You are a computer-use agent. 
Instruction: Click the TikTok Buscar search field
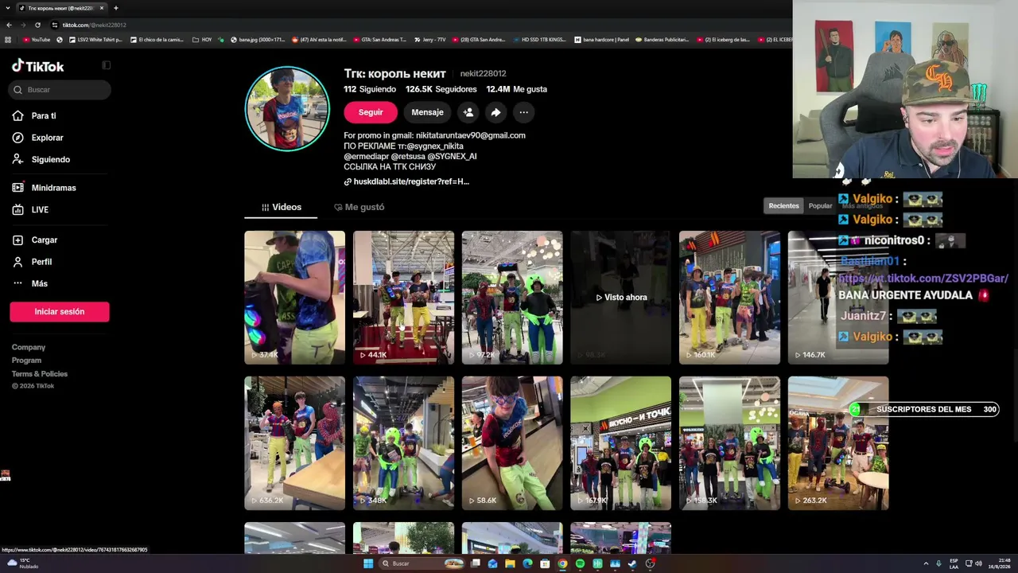click(x=60, y=90)
